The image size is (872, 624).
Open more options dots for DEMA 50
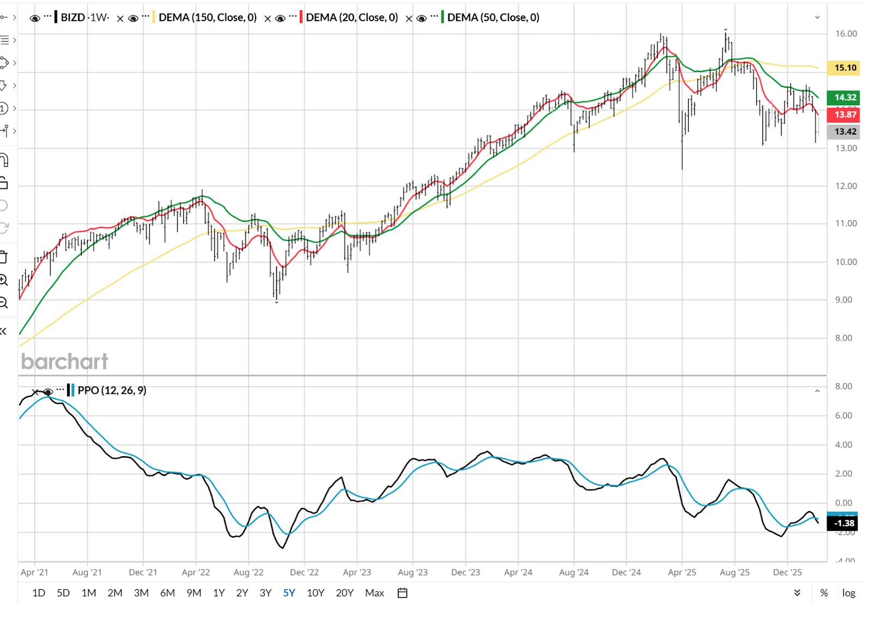point(434,16)
